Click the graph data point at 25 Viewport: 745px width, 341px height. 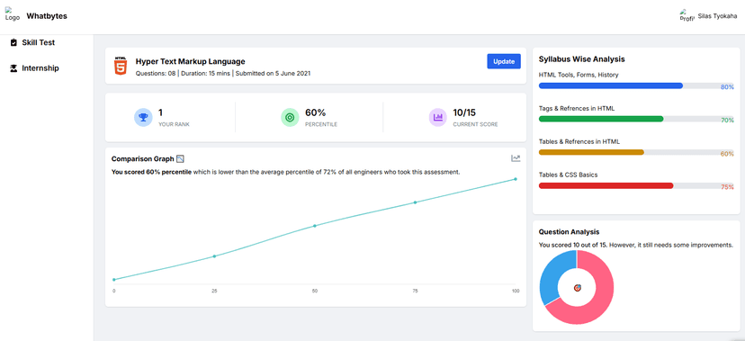coord(214,256)
